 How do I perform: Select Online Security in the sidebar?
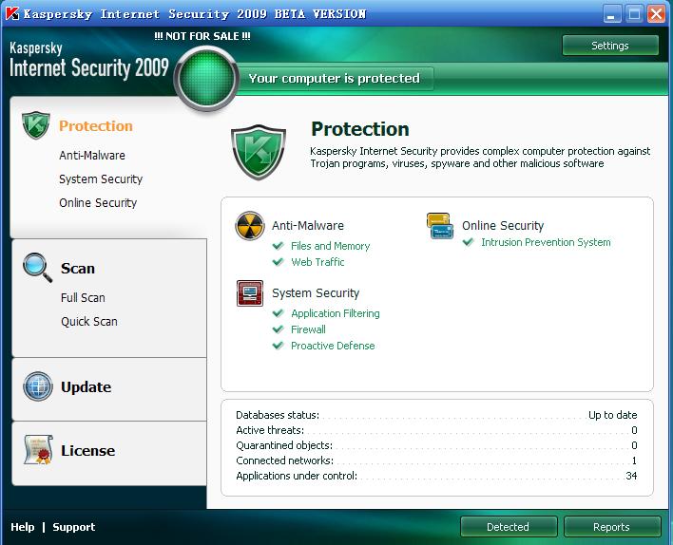point(98,203)
